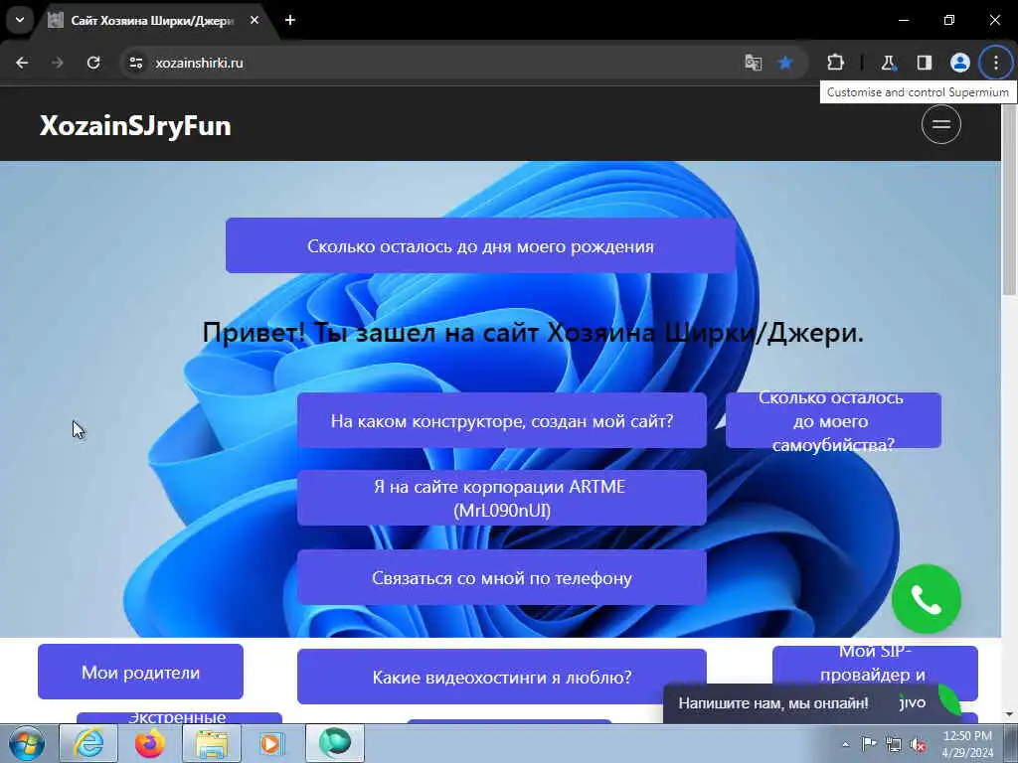Click Связаться со мной по телефону

click(x=502, y=577)
